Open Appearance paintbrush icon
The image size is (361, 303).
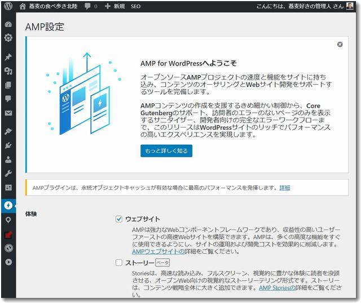click(8, 131)
